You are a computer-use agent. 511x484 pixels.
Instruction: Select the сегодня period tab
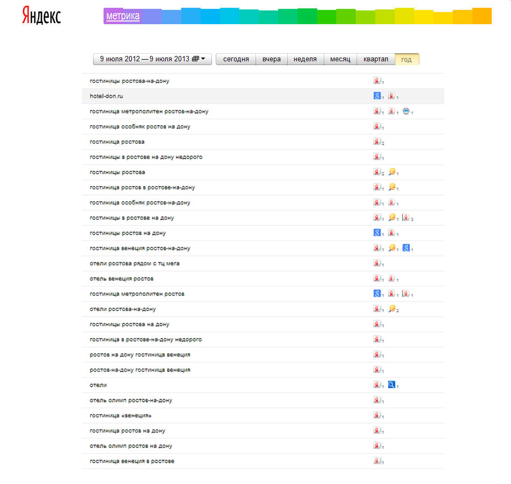[236, 59]
